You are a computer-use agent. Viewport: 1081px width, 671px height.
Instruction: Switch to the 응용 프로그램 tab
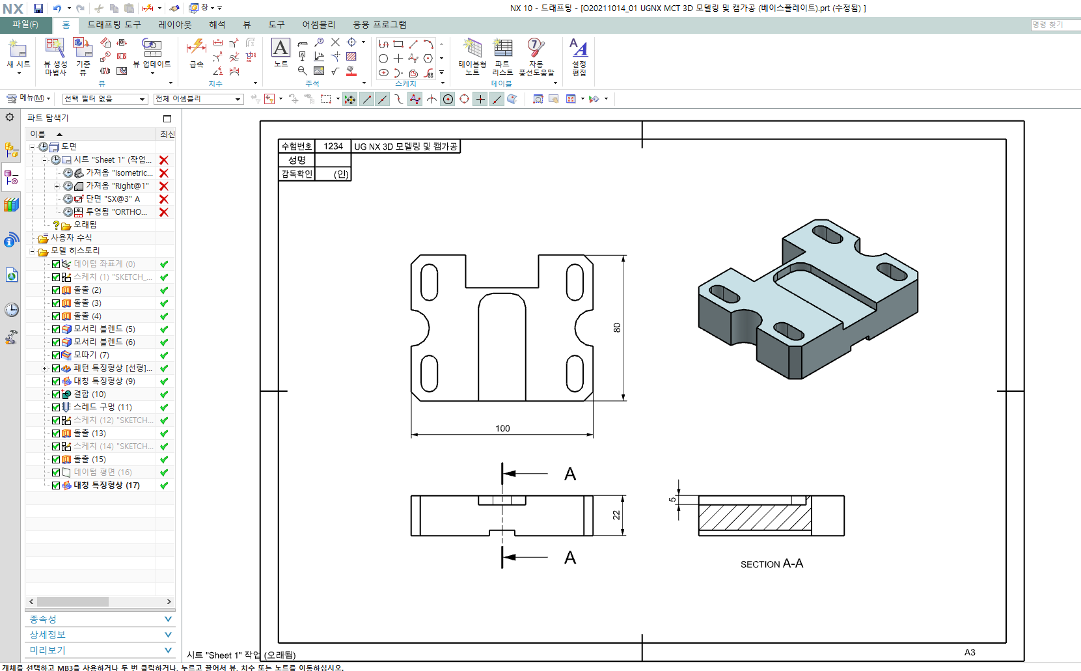point(379,25)
